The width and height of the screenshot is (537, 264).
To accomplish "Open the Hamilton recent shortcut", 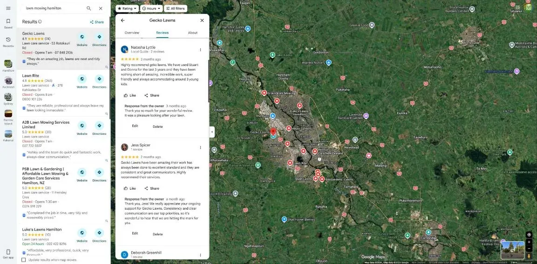I will point(8,66).
